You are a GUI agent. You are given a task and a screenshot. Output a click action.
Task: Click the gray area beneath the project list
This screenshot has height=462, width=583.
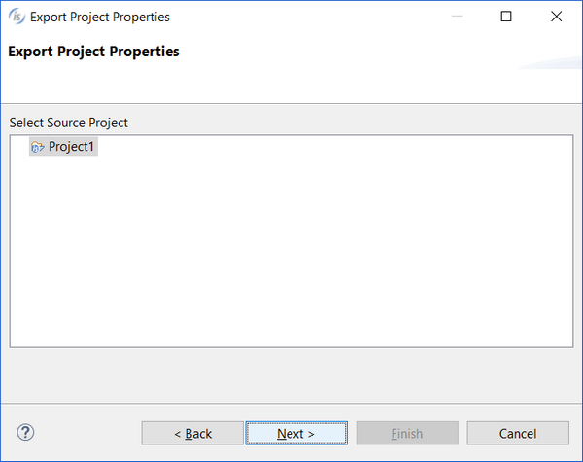point(291,375)
